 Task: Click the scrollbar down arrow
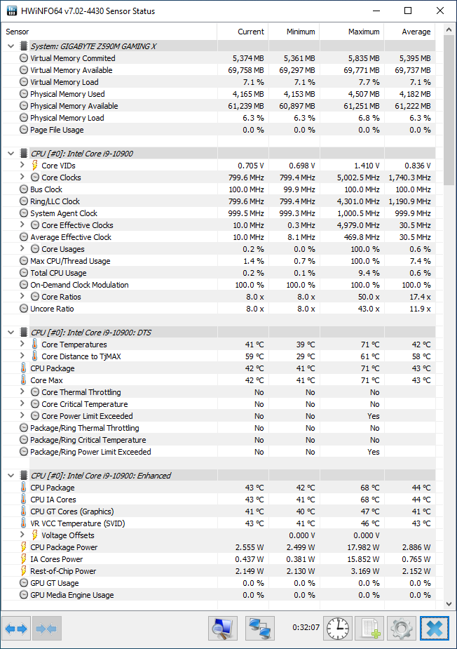pyautogui.click(x=449, y=604)
